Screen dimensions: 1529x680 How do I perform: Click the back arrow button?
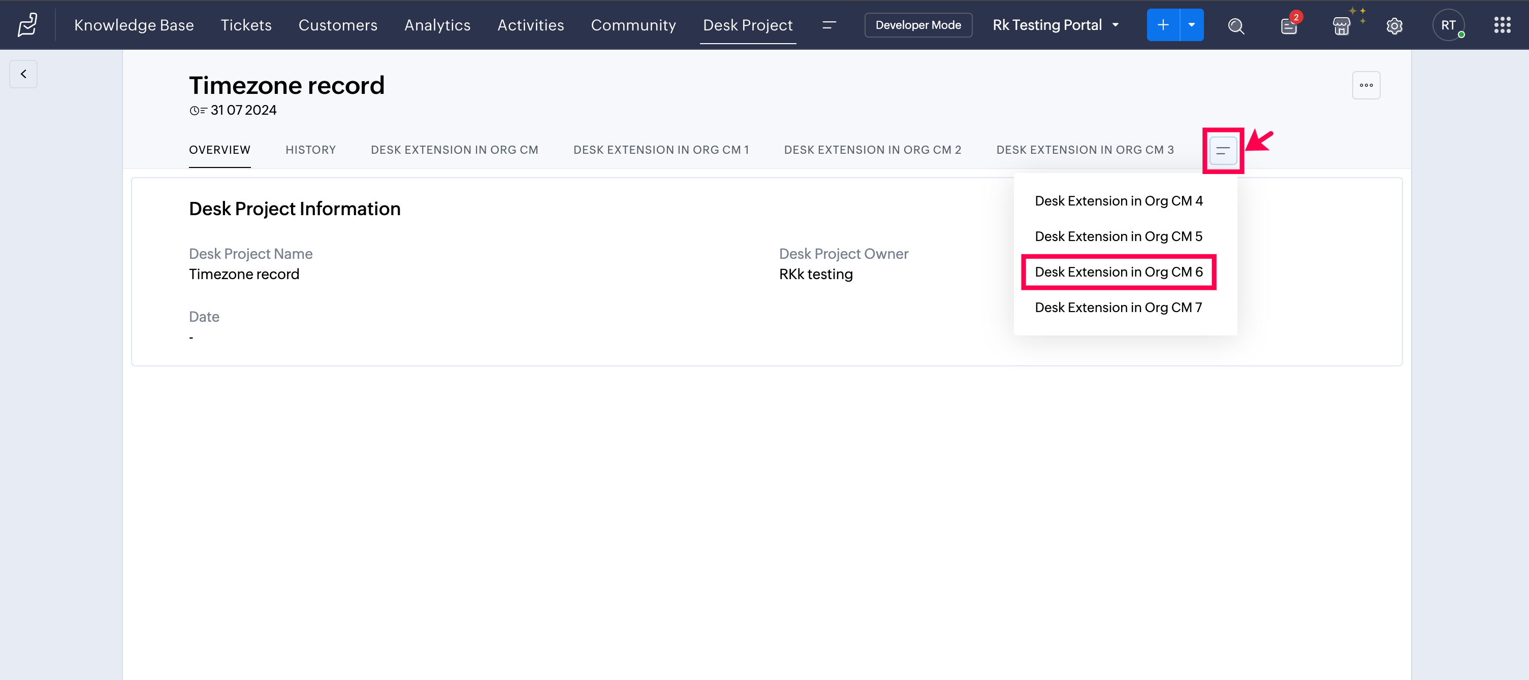coord(23,74)
